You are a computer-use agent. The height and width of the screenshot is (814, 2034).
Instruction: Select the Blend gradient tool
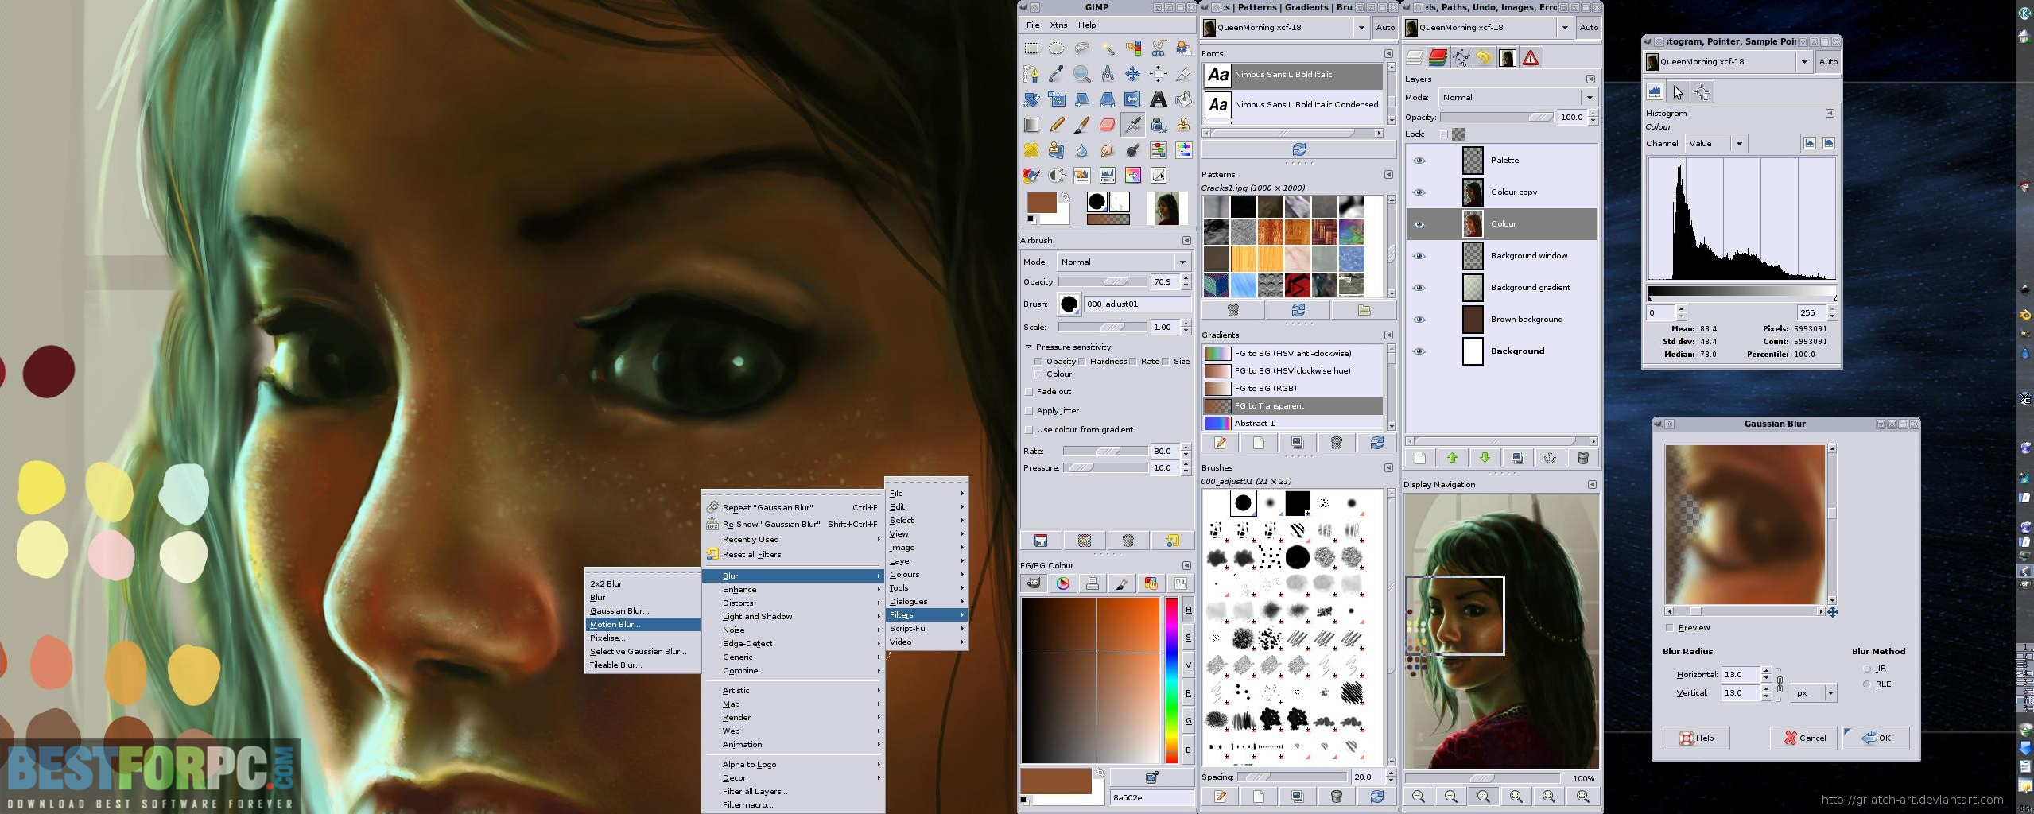1031,125
